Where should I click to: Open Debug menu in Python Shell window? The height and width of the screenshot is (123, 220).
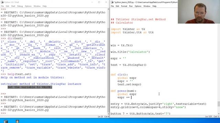point(20,6)
